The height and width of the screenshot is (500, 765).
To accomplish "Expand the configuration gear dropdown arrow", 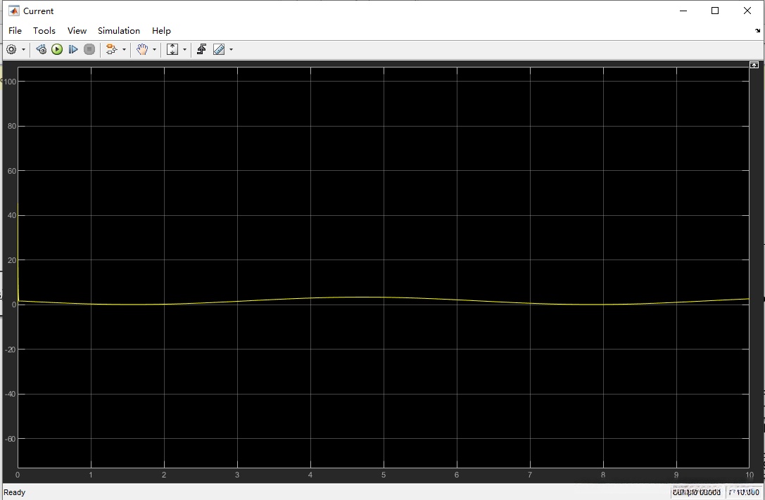I will tap(23, 49).
